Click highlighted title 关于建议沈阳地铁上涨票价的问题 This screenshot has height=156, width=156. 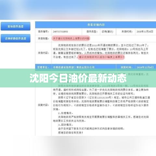pyautogui.click(x=71, y=38)
